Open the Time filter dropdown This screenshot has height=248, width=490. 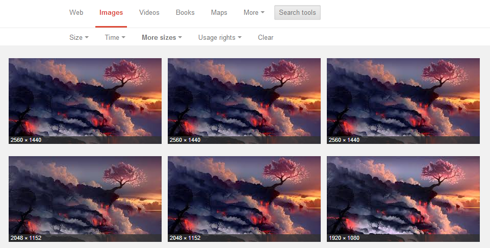click(115, 38)
